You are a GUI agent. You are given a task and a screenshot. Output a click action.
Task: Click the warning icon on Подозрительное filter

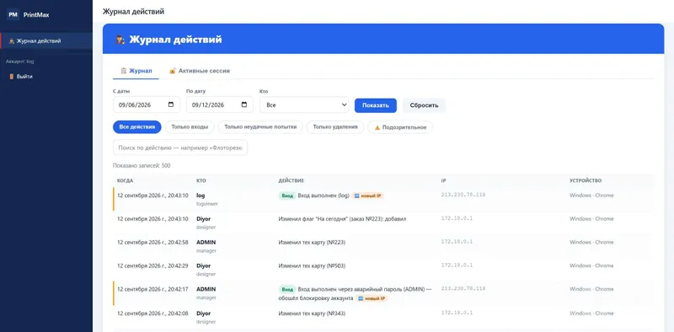click(377, 127)
